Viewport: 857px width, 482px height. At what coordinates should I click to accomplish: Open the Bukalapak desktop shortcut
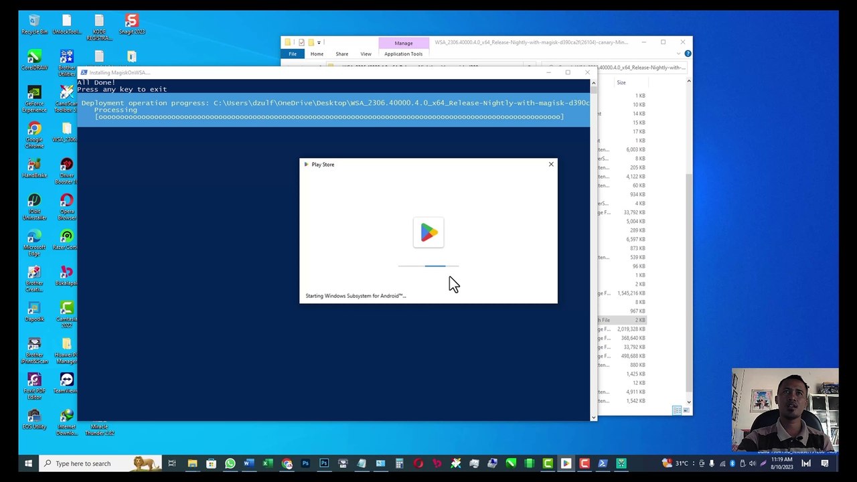click(66, 276)
